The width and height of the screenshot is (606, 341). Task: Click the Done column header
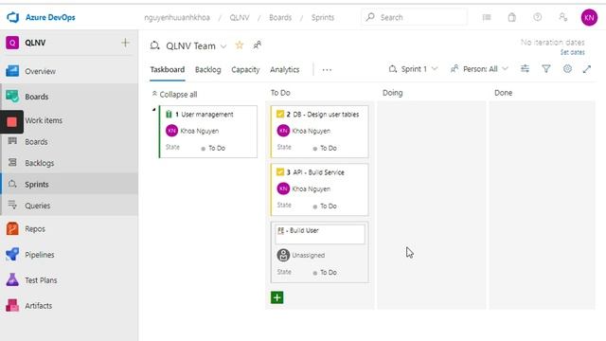[x=503, y=93]
